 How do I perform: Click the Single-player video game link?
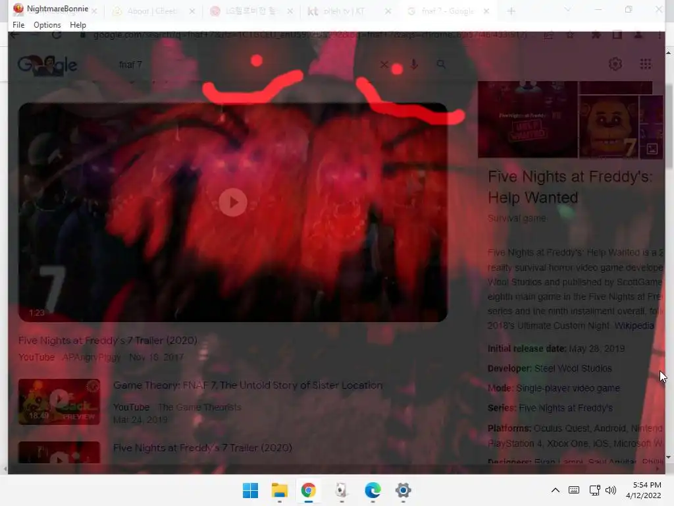pyautogui.click(x=568, y=388)
